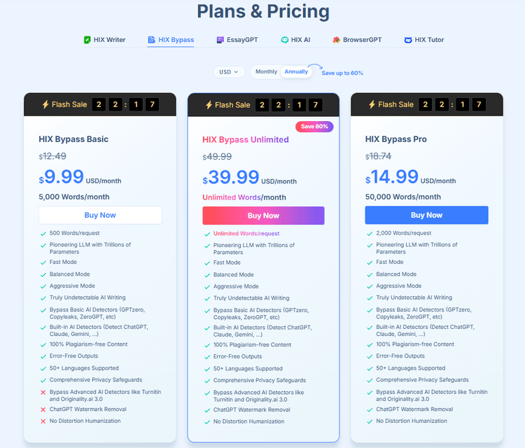Click the BrowserGPT product icon
Viewport: 525px width, 448px height.
click(337, 40)
